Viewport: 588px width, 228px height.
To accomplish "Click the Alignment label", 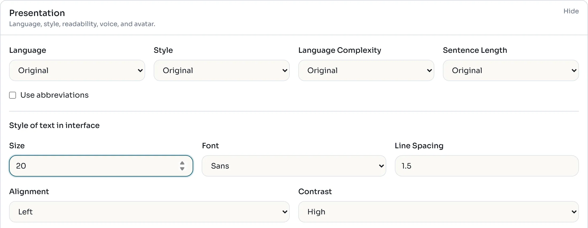I will point(29,191).
